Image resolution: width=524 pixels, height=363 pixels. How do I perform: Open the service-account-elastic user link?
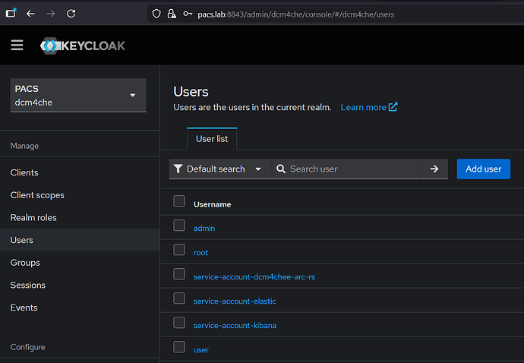[x=235, y=301]
